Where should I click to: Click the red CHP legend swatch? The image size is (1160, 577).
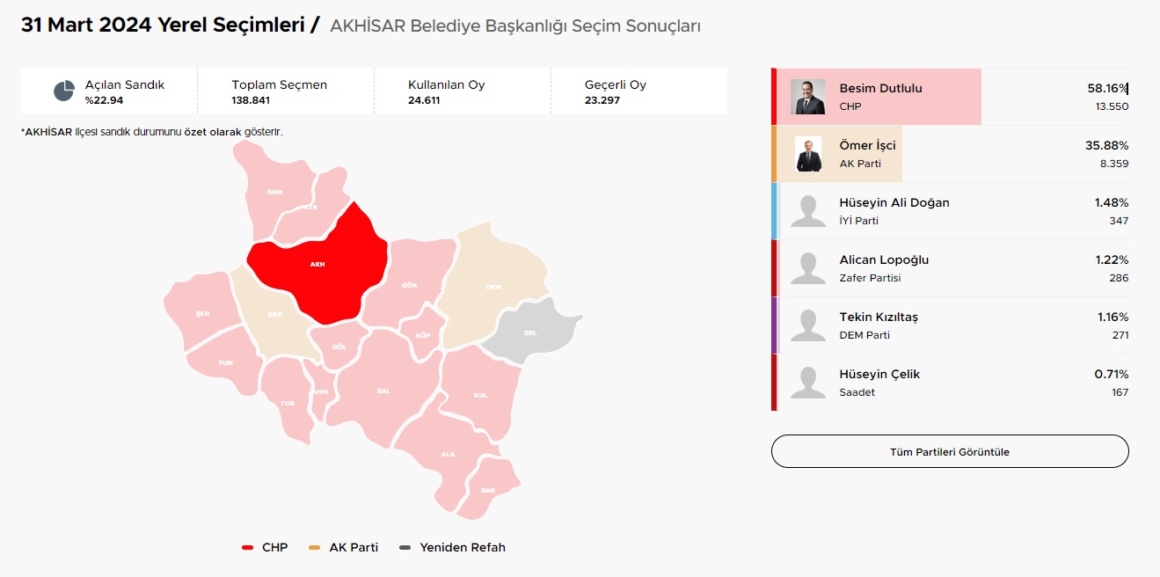click(x=248, y=548)
